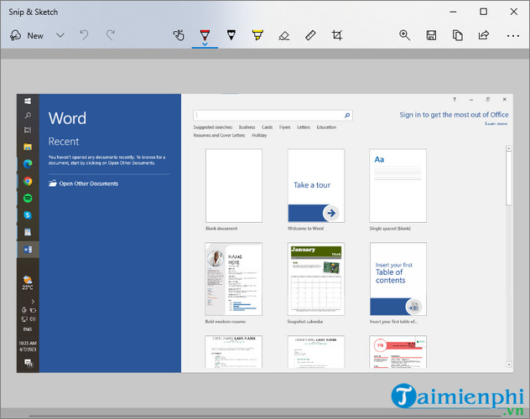Select the yellow Highlighter tool
Screen dimensions: 530x419
click(x=257, y=34)
